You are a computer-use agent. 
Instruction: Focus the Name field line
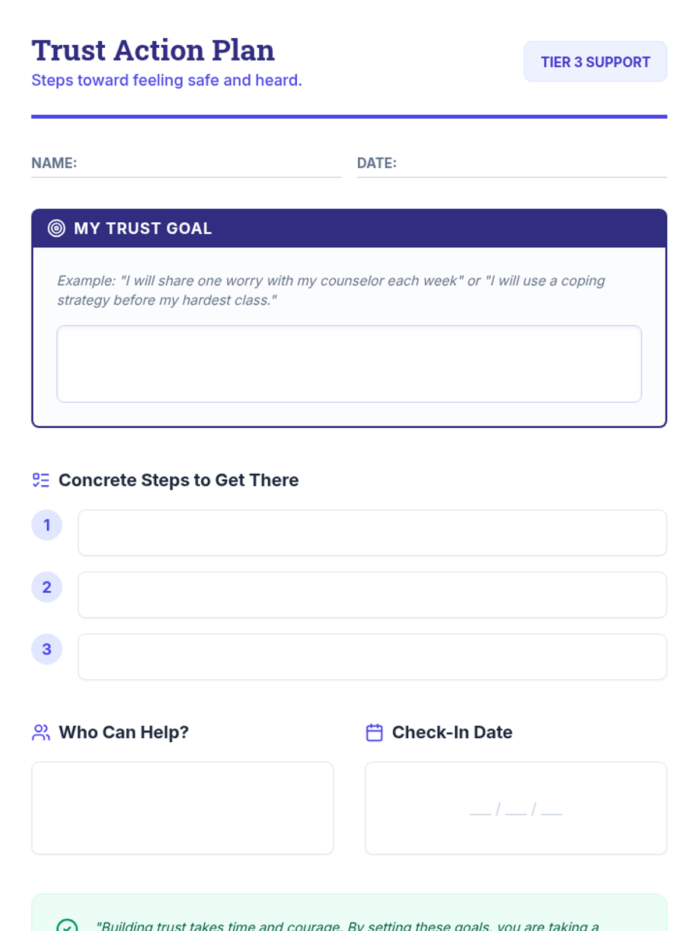point(186,164)
